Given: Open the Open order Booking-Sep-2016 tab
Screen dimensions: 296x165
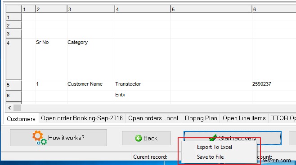Looking at the screenshot, I should pos(82,118).
